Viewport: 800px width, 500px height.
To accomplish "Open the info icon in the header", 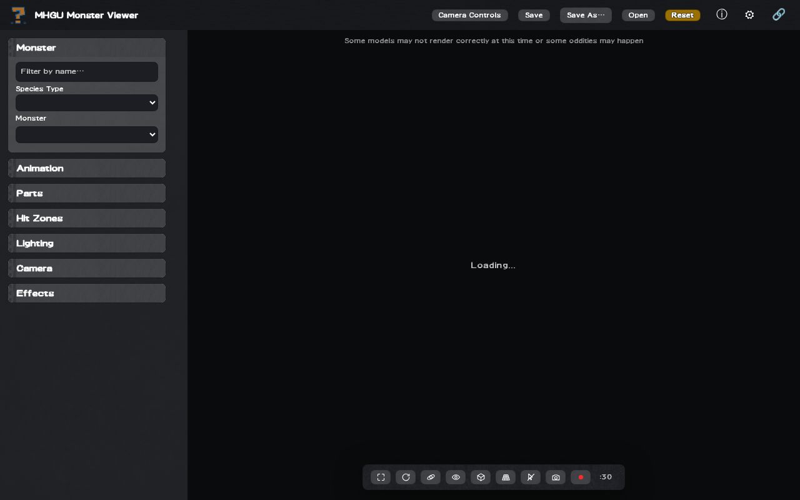I will point(722,14).
